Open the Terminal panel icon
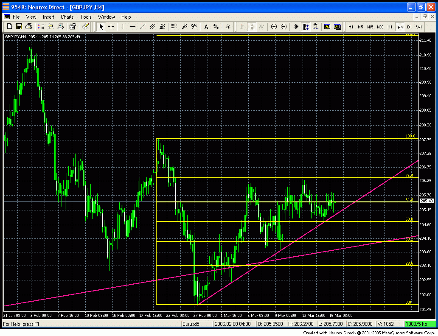Screen dimensions: 438x336 pos(61,27)
